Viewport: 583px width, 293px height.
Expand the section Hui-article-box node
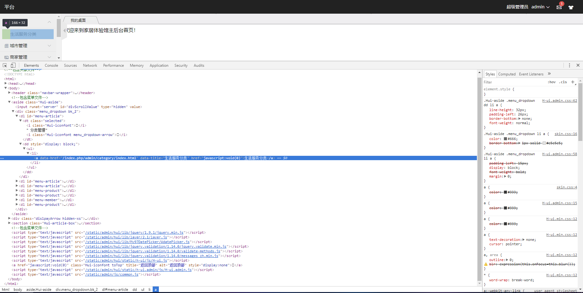[9, 223]
